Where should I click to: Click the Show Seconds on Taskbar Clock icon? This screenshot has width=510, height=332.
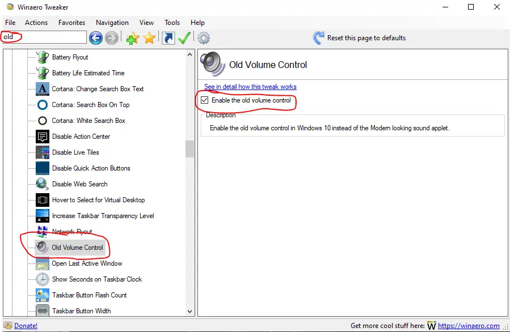[x=43, y=279]
